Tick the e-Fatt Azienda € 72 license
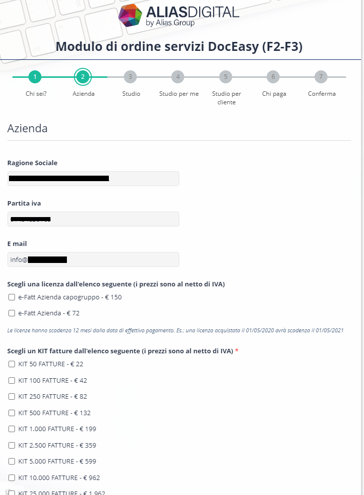Image resolution: width=364 pixels, height=495 pixels. tap(11, 313)
